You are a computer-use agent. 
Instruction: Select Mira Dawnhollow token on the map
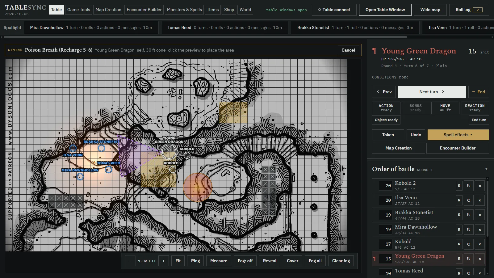[x=80, y=177]
